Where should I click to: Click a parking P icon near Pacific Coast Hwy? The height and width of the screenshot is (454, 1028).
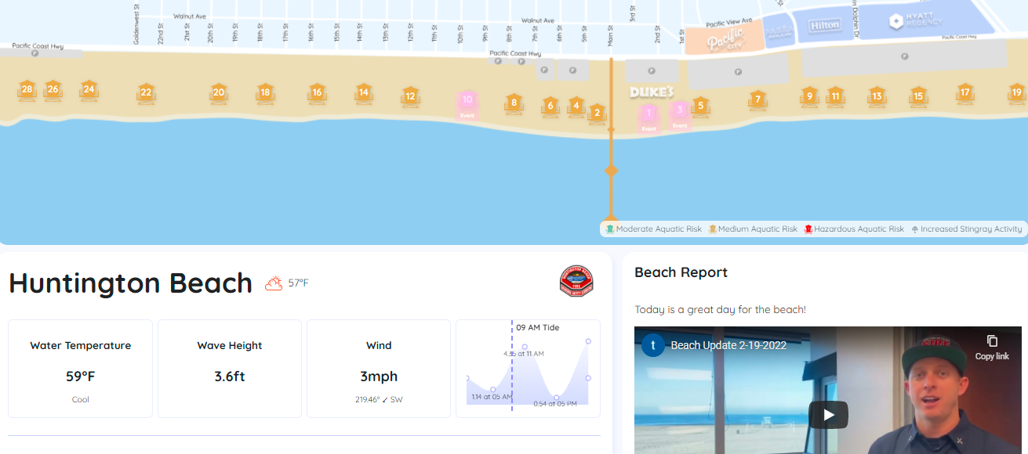pyautogui.click(x=498, y=60)
